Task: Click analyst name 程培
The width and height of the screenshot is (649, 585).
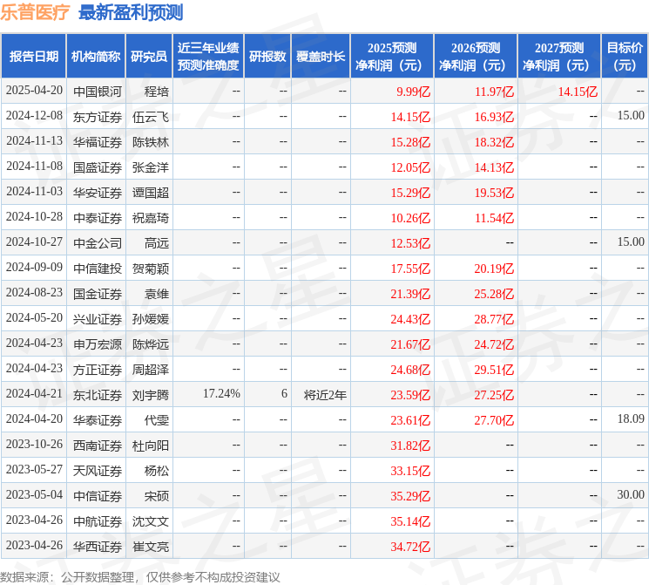Action: [157, 92]
